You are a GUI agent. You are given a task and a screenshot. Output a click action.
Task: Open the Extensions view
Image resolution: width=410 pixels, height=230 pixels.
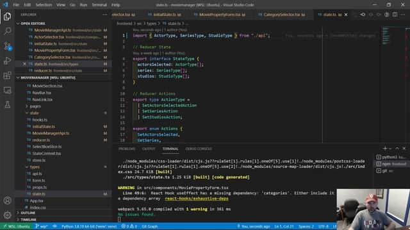click(x=7, y=75)
